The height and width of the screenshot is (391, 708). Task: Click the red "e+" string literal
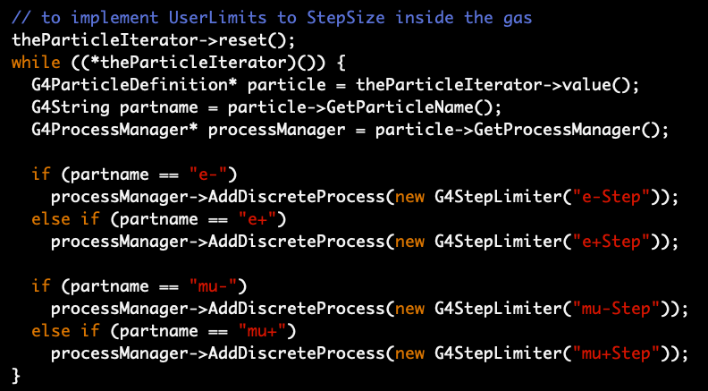(x=262, y=219)
